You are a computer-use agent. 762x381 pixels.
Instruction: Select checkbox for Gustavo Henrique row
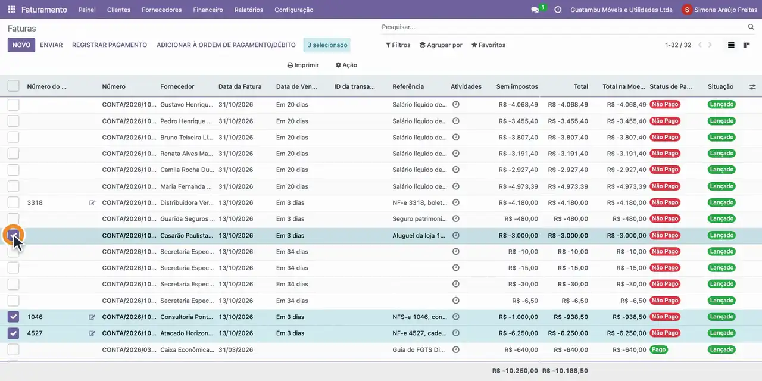(13, 105)
